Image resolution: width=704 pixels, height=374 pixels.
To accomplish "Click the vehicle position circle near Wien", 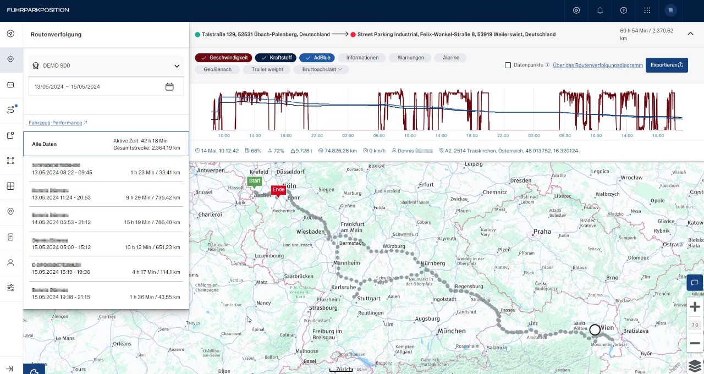I will [595, 330].
